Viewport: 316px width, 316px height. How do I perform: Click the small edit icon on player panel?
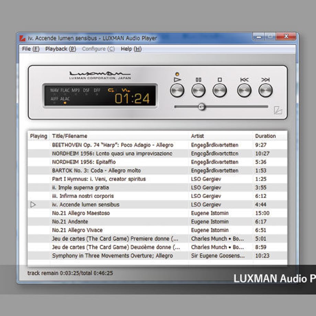coord(278,110)
